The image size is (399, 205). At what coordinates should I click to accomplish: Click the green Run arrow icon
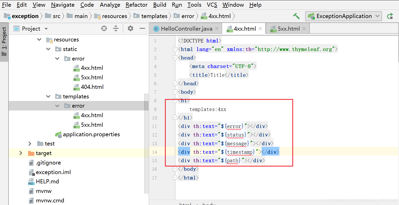tap(390, 16)
